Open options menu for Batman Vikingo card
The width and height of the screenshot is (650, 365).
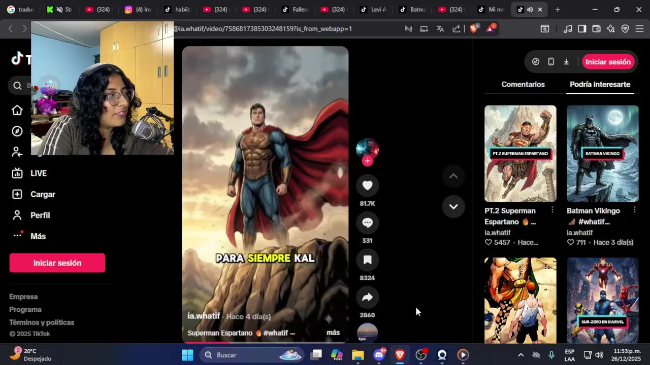(635, 210)
